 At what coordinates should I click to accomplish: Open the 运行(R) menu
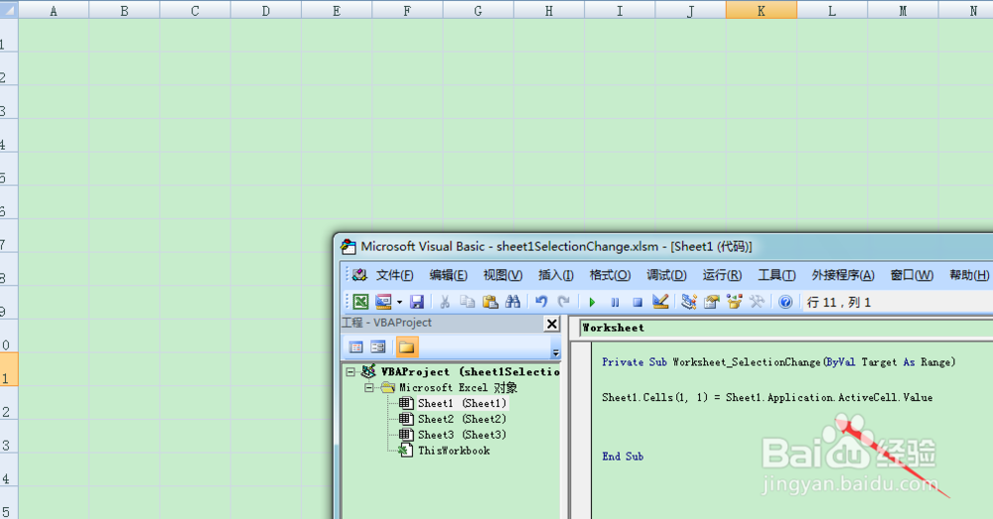[x=722, y=275]
